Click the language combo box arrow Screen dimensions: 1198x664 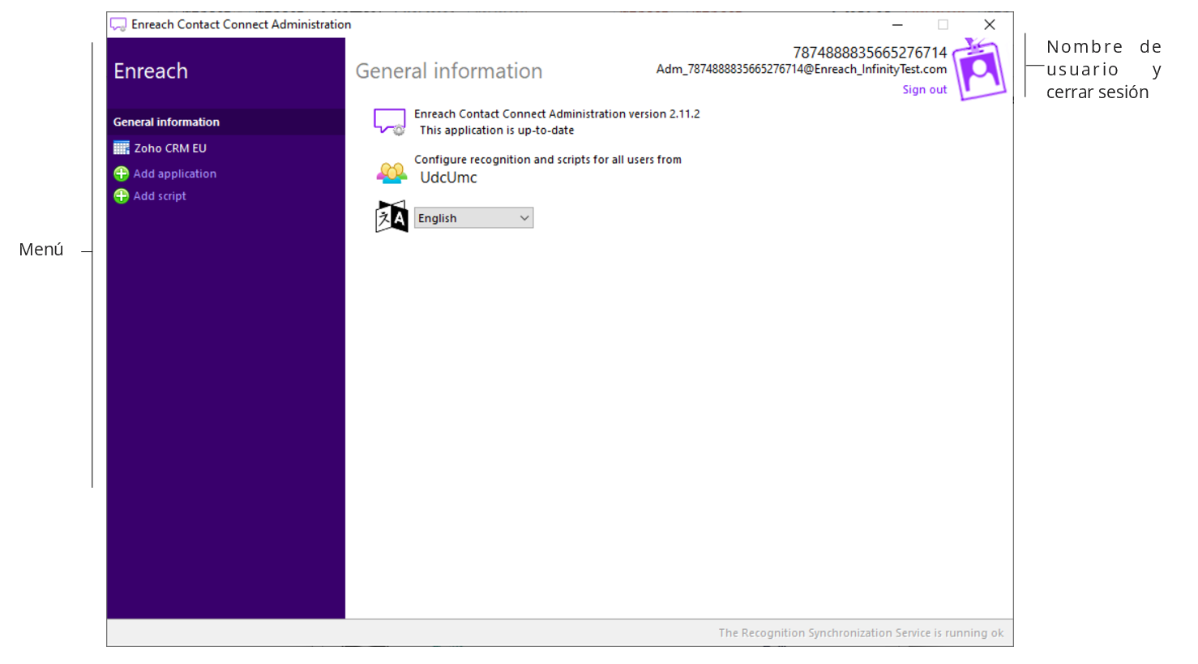(x=524, y=218)
